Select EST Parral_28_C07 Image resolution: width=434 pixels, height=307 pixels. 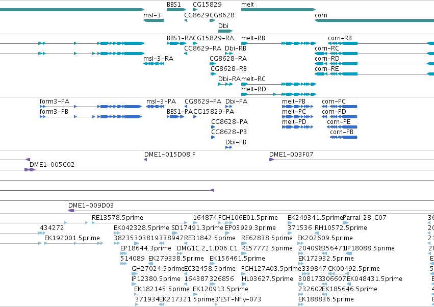[364, 218]
